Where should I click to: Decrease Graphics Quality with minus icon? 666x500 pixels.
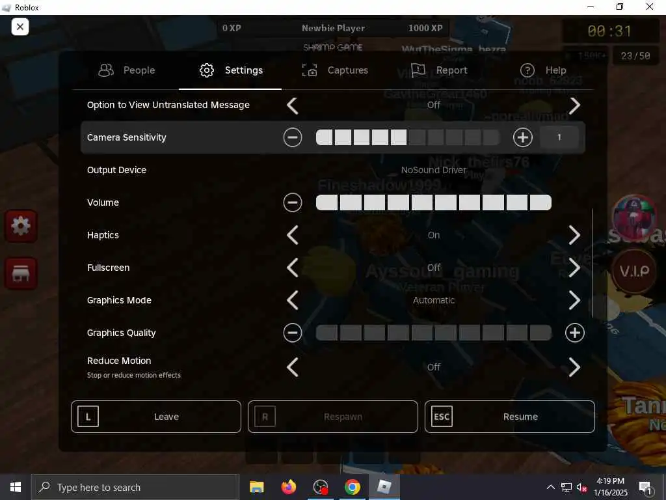coord(292,333)
